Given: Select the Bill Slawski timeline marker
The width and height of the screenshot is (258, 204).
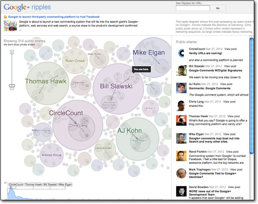Looking at the screenshot, I should tap(50, 185).
